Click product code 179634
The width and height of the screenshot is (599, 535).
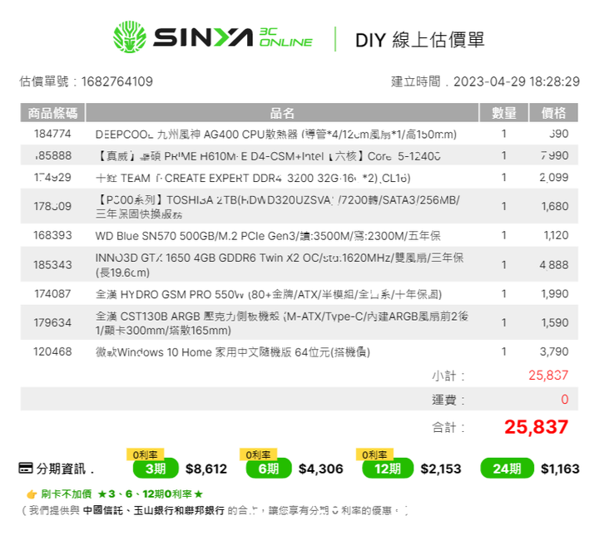[52, 323]
